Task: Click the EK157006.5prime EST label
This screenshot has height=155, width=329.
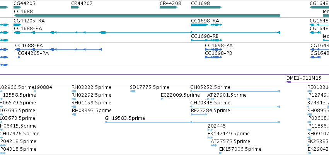Action: click(240, 149)
